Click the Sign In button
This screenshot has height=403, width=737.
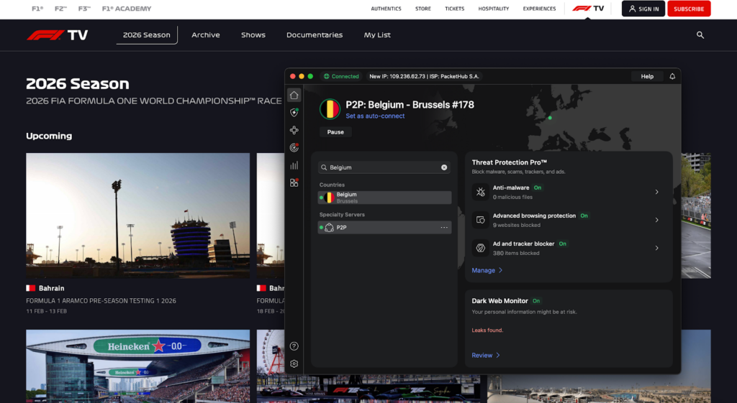[643, 9]
